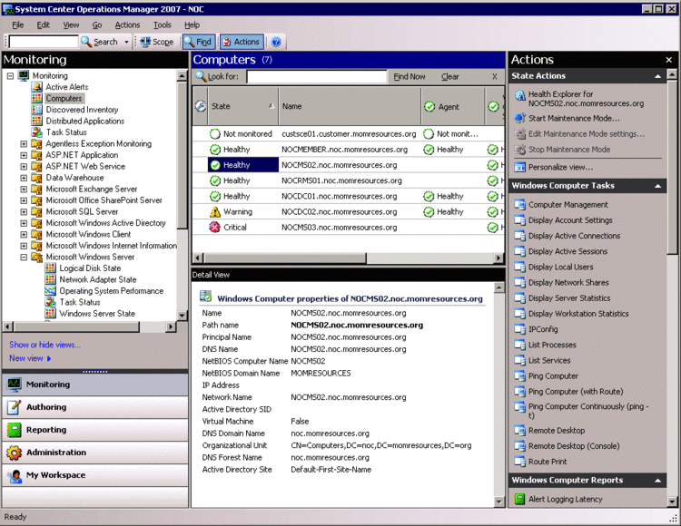681x526 pixels.
Task: Click the Remote Desktop task icon
Action: pyautogui.click(x=519, y=431)
